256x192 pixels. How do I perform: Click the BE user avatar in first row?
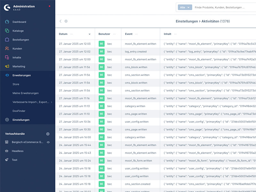[102, 44]
